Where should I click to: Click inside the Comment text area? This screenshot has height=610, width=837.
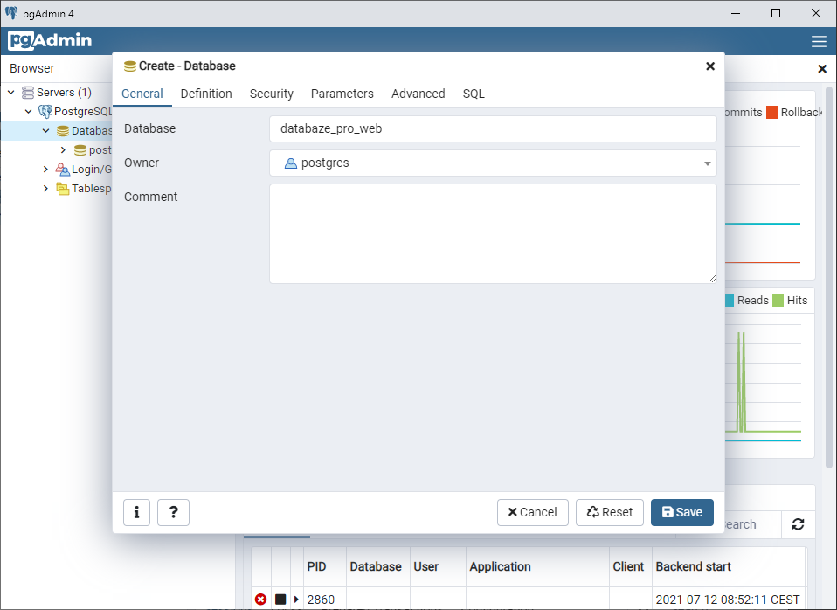click(493, 232)
